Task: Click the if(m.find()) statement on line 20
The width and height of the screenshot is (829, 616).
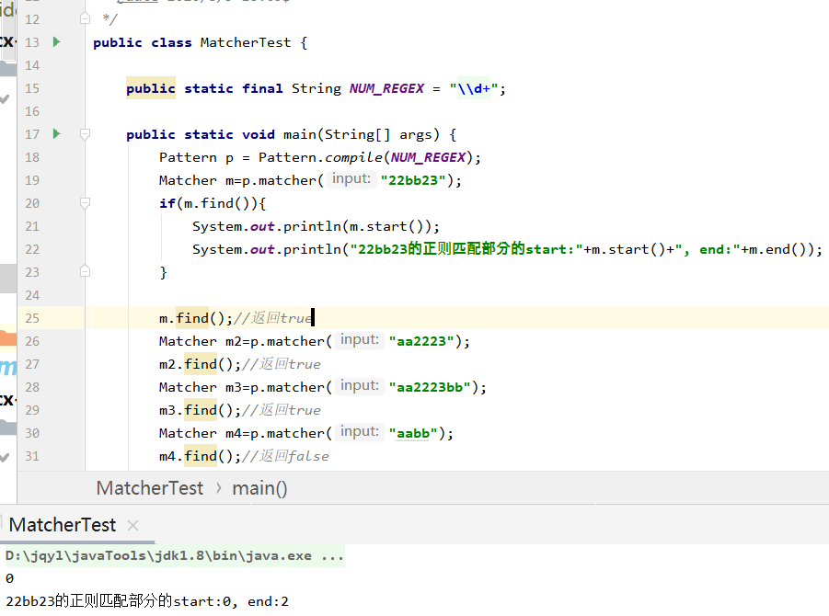Action: (x=213, y=203)
